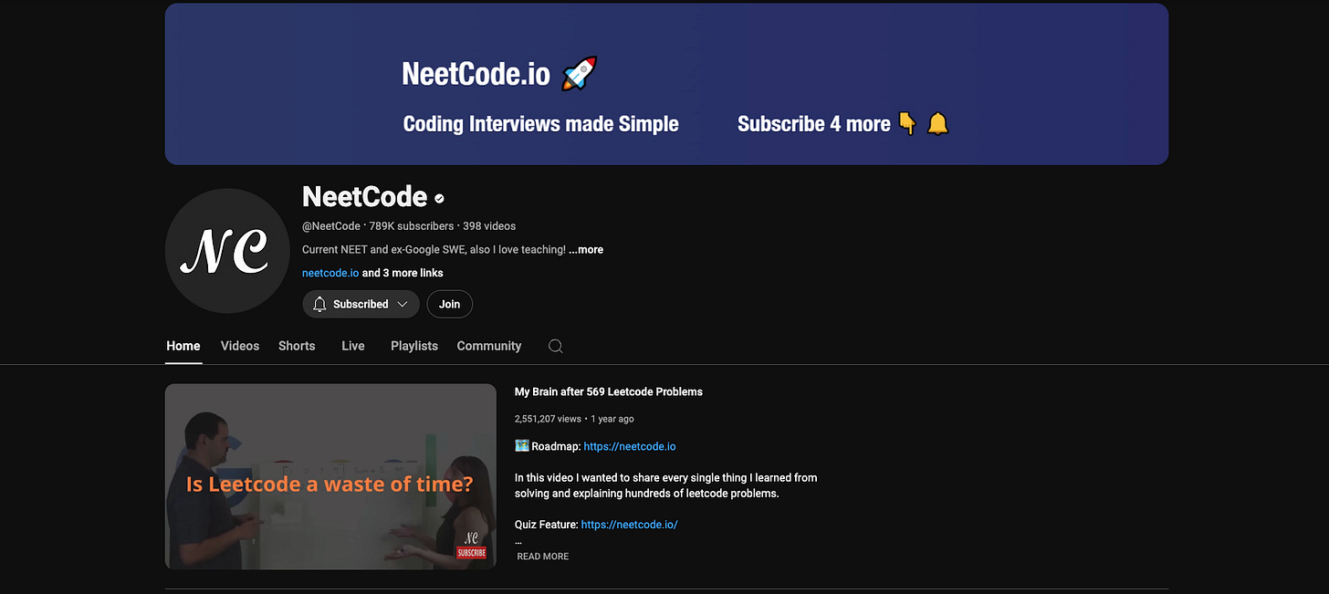
Task: Open 'and 3 more links' list
Action: pyautogui.click(x=403, y=273)
